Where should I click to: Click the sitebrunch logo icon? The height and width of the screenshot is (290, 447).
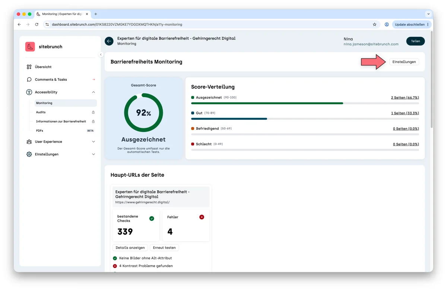click(x=30, y=46)
